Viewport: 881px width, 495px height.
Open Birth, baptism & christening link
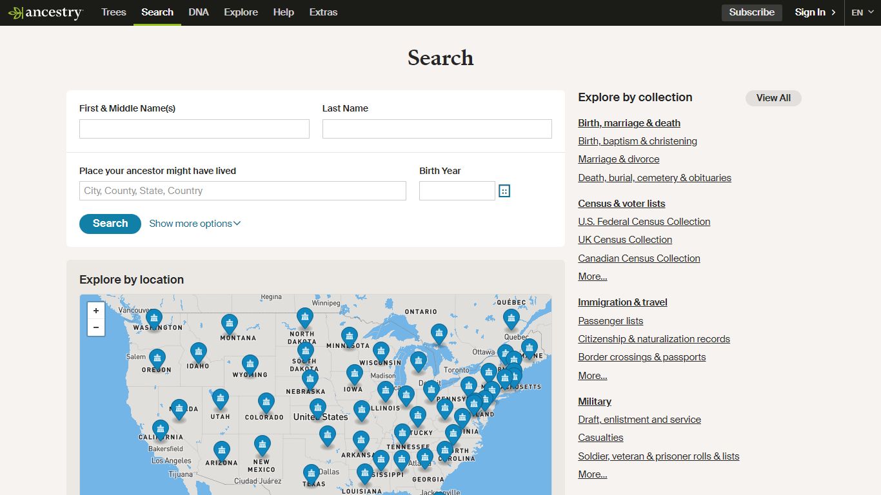coord(638,141)
